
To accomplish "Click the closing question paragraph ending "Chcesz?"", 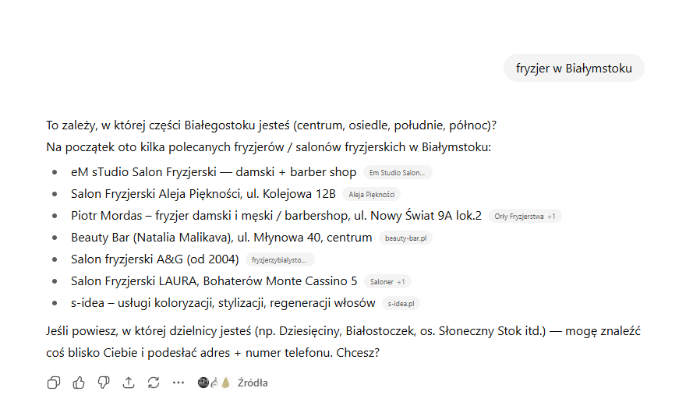I will pyautogui.click(x=343, y=341).
